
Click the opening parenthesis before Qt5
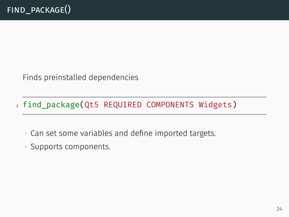(82, 105)
